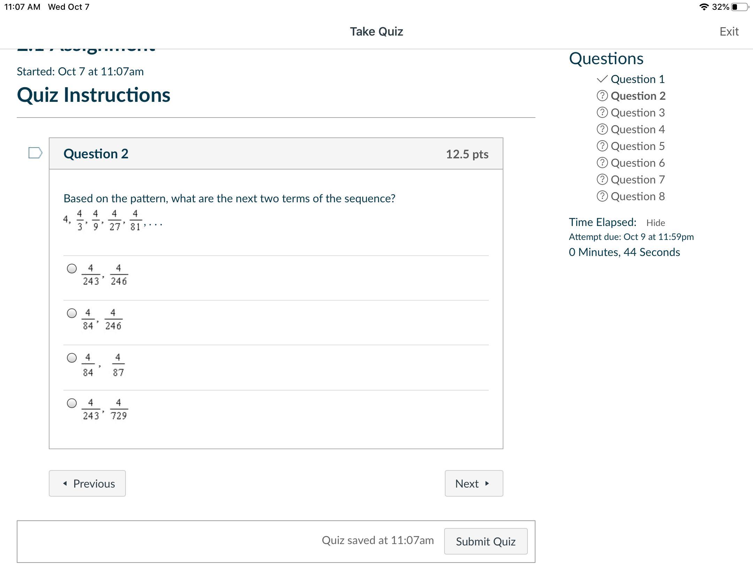753x565 pixels.
Task: Click the unanswered icon beside Question 5
Action: coord(602,146)
